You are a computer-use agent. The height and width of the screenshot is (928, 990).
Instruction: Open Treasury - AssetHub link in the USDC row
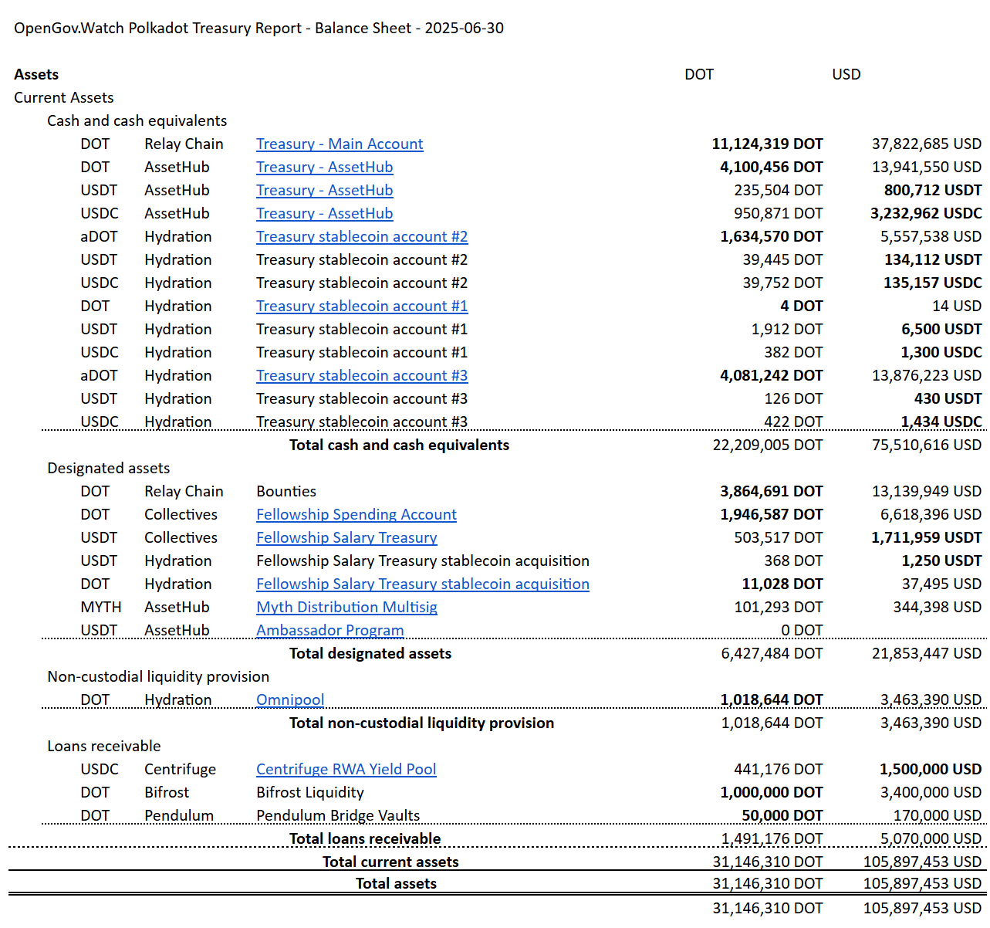[x=325, y=213]
